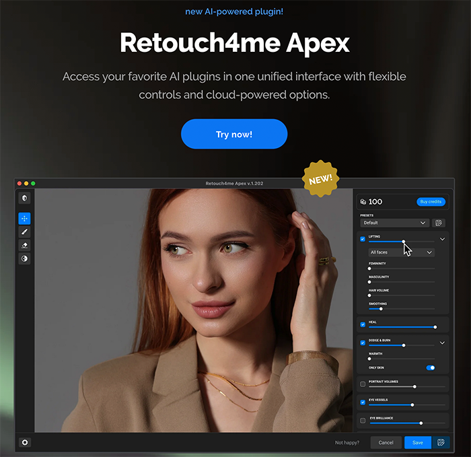471x457 pixels.
Task: Save preset icon next to Default dropdown
Action: [439, 223]
